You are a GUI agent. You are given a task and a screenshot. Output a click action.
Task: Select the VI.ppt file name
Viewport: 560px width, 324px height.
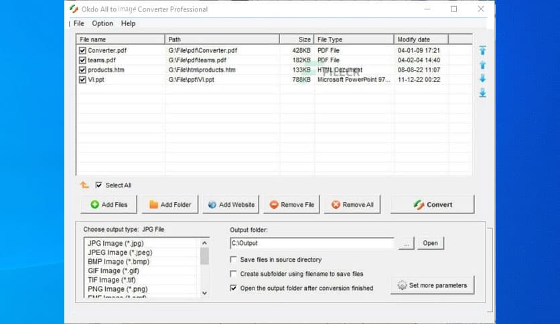(96, 80)
